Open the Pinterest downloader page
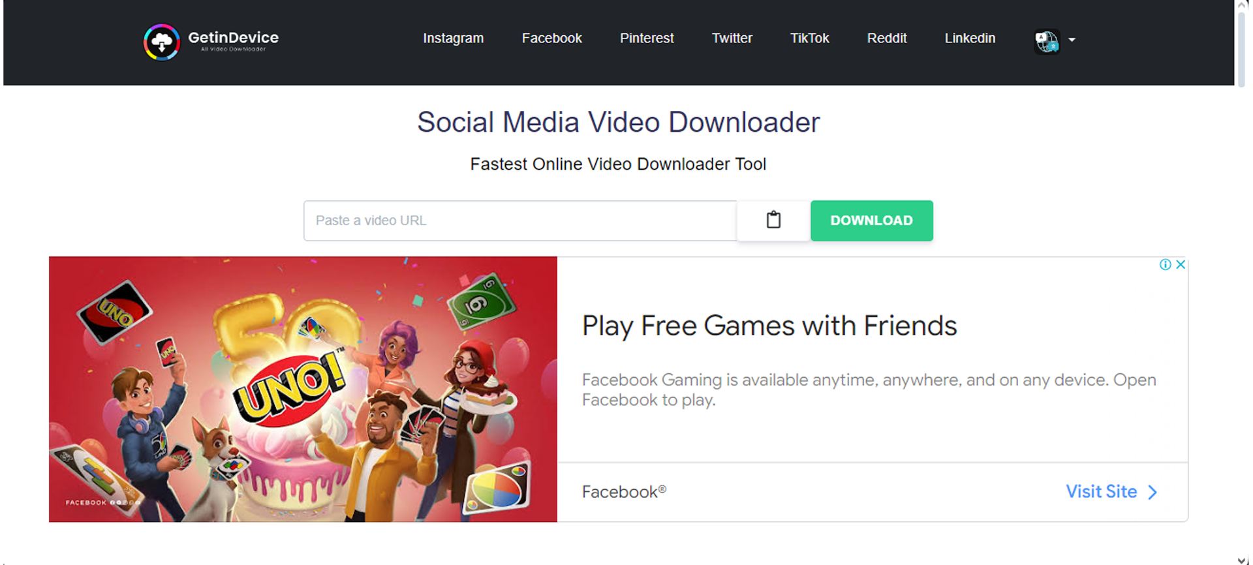The height and width of the screenshot is (565, 1253). pyautogui.click(x=647, y=38)
